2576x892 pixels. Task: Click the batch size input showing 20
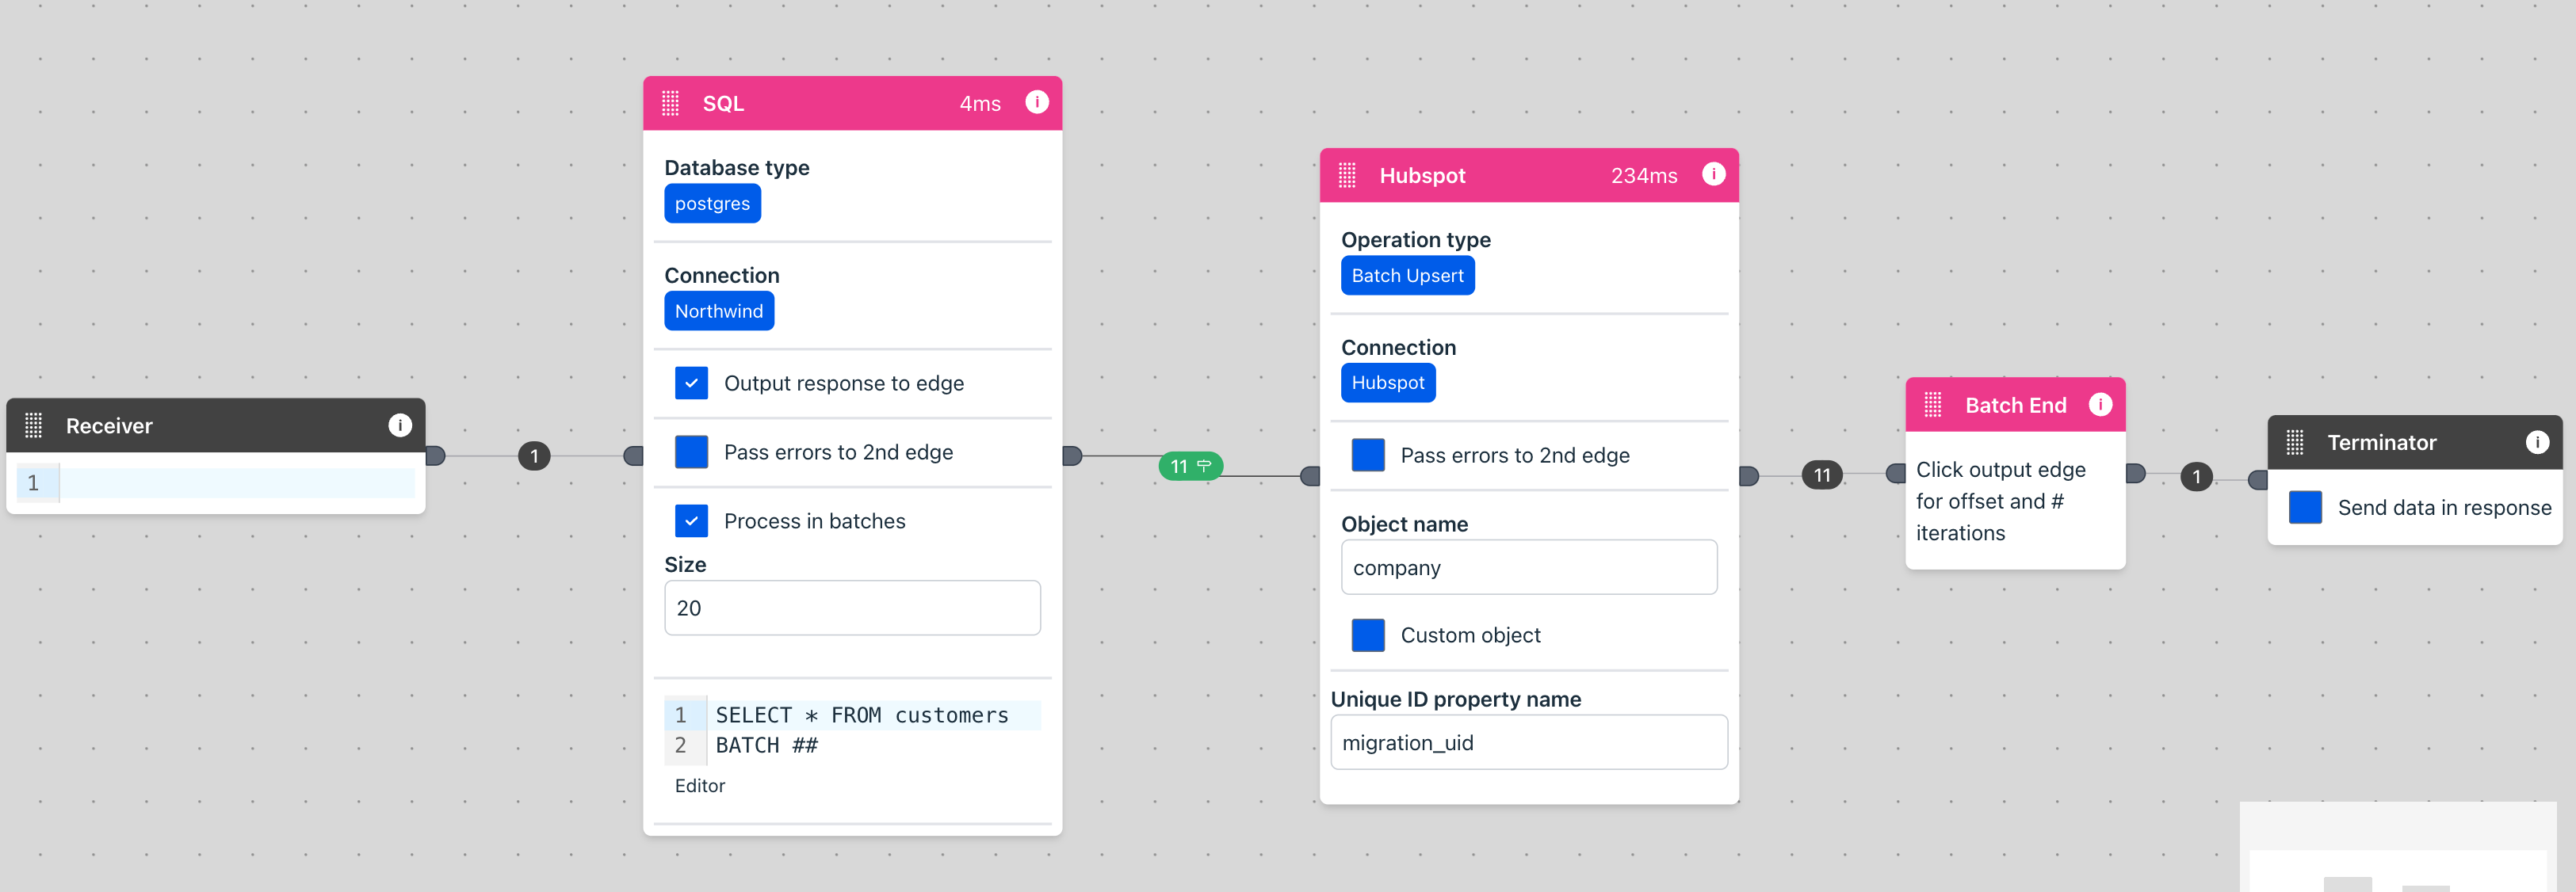coord(853,609)
